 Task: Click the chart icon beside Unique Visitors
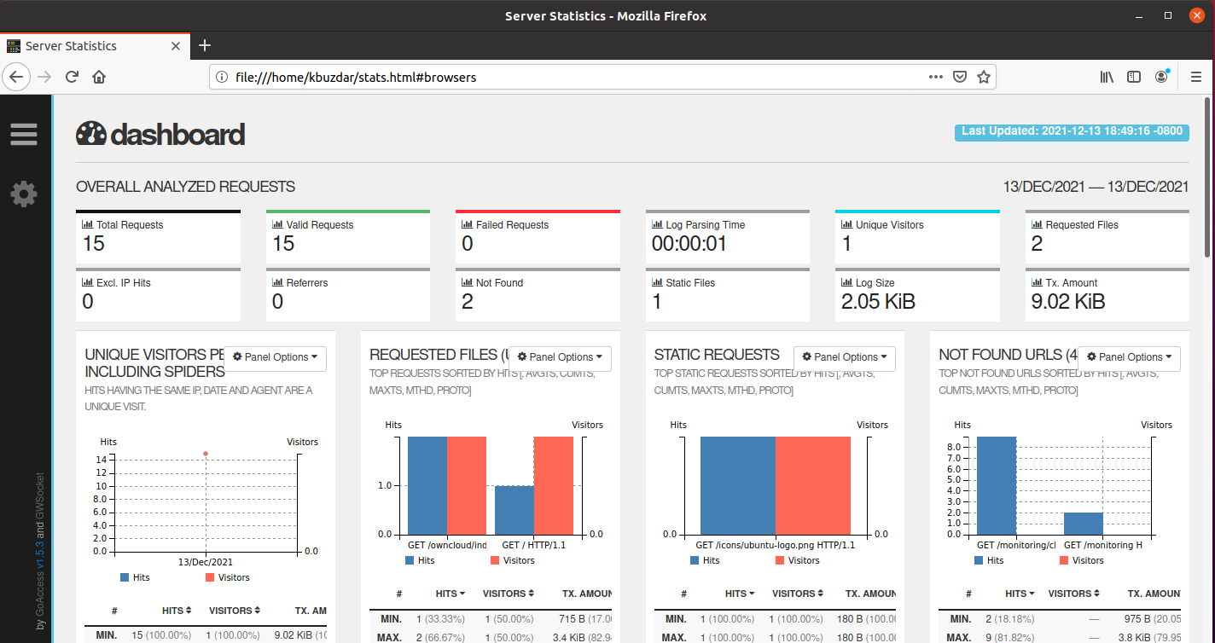[x=847, y=225]
